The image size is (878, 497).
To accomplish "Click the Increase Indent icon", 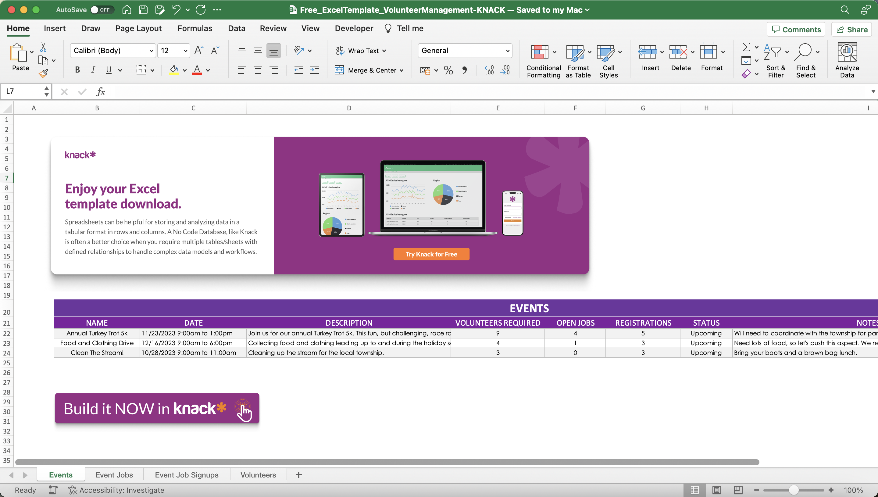I will point(314,70).
